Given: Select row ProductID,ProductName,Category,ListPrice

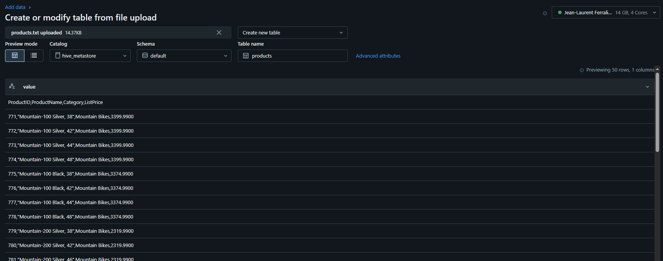Looking at the screenshot, I should [330, 102].
